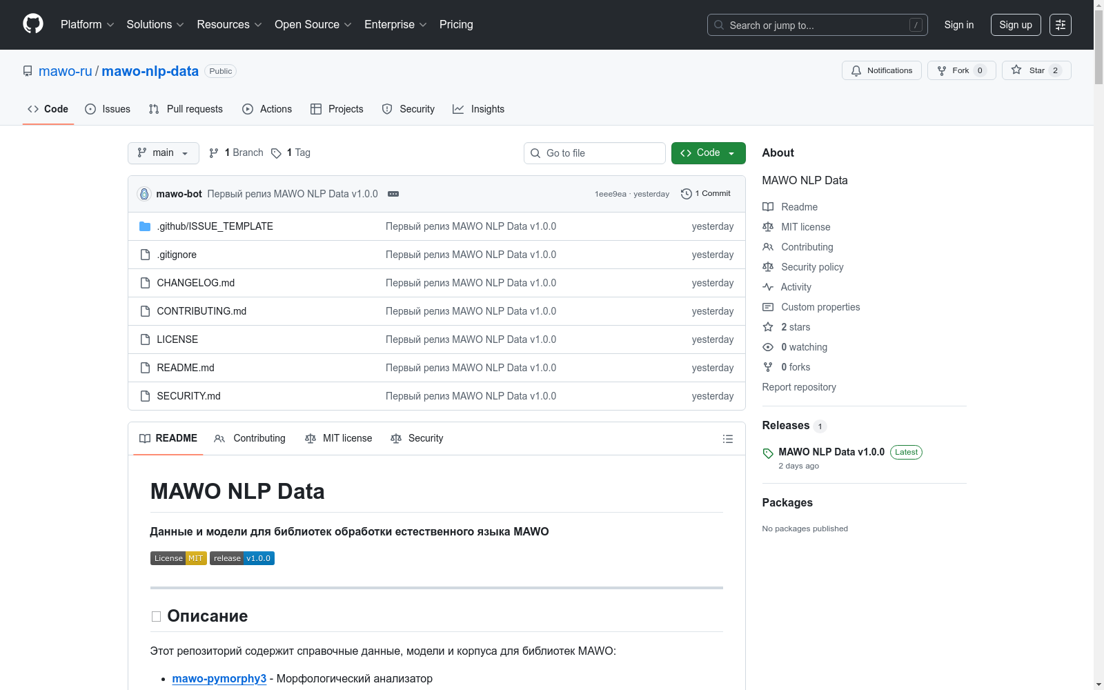Click the book icon beside Readme
The height and width of the screenshot is (690, 1104).
coord(768,207)
